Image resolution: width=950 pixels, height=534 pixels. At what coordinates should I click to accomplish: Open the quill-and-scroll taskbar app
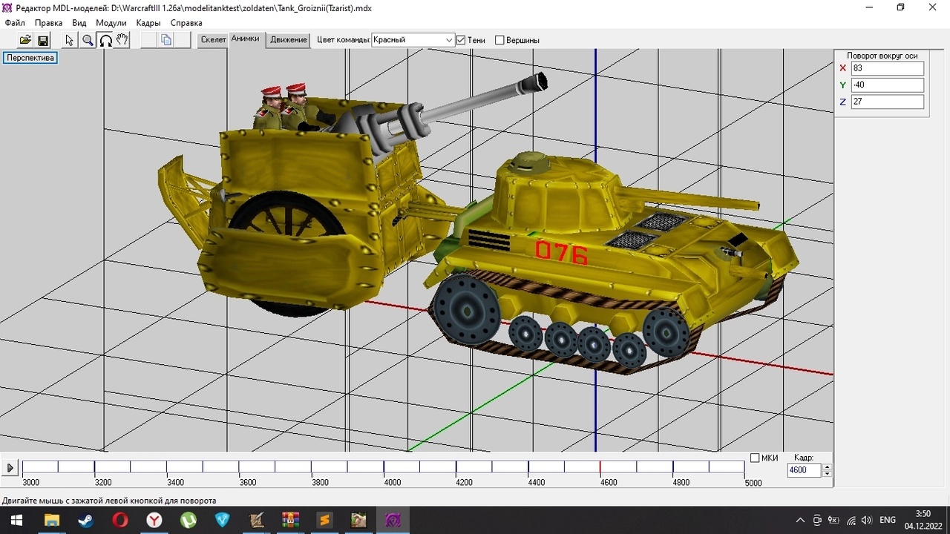tap(256, 520)
